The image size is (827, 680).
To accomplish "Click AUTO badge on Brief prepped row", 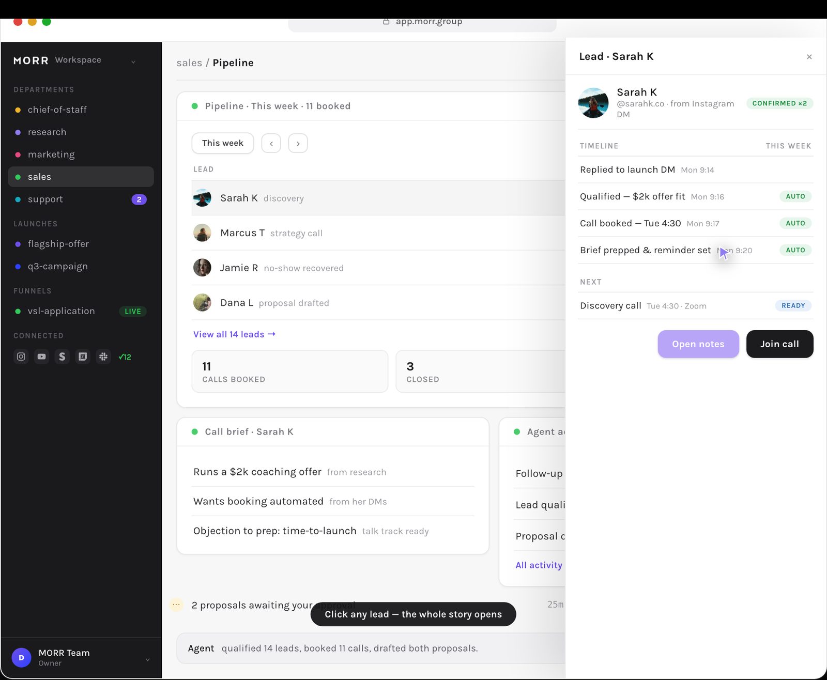I will click(x=795, y=250).
